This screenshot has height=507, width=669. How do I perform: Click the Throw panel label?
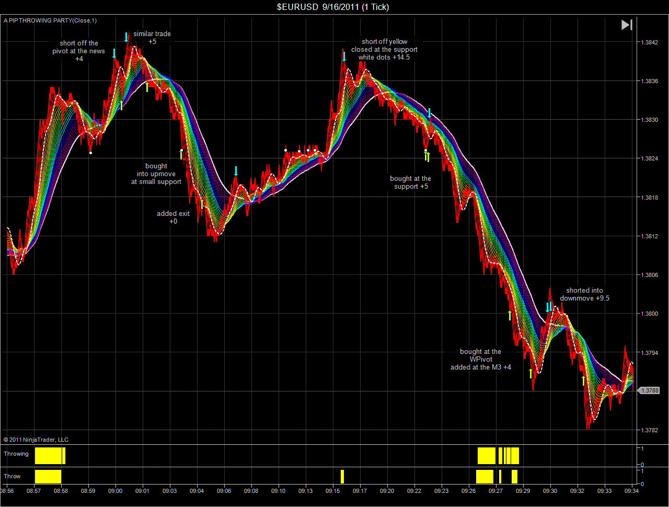click(12, 476)
